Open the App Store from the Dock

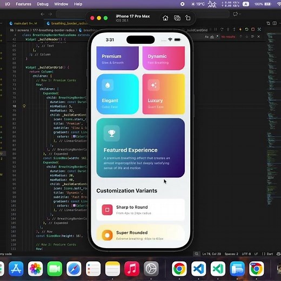pos(16,269)
